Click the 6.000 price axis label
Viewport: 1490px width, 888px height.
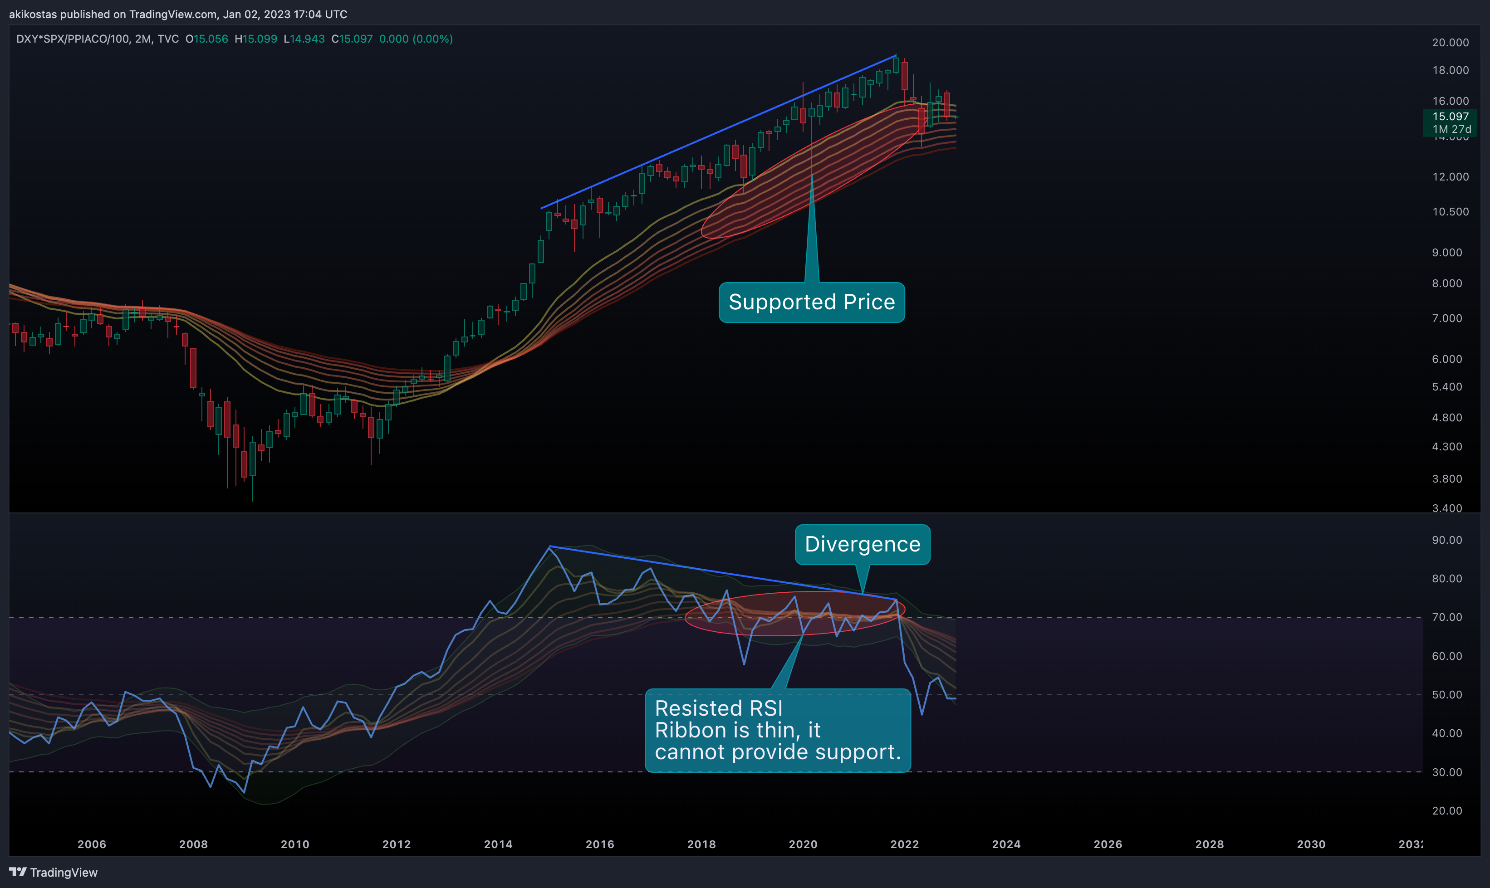click(x=1447, y=359)
